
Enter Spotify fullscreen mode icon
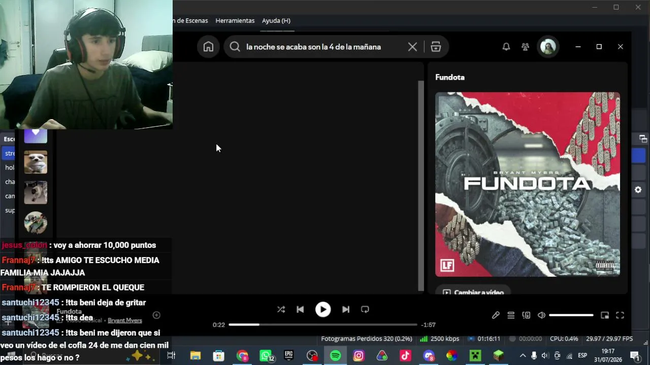tap(620, 315)
